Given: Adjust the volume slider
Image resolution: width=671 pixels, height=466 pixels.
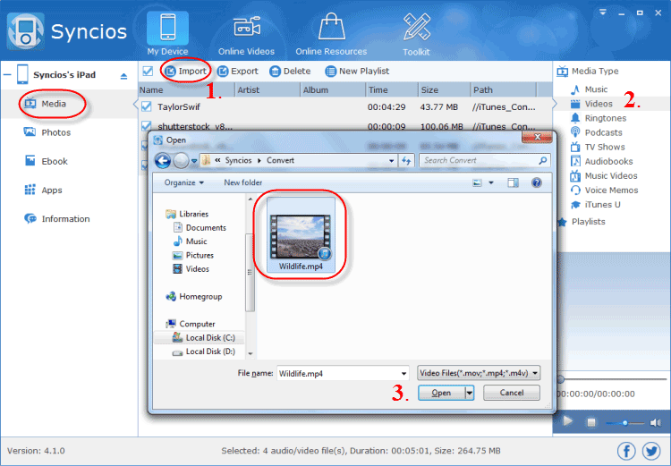Looking at the screenshot, I should point(624,423).
